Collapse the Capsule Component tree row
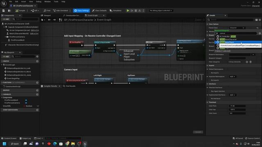This screenshot has width=262, height=147. pos(4,27)
